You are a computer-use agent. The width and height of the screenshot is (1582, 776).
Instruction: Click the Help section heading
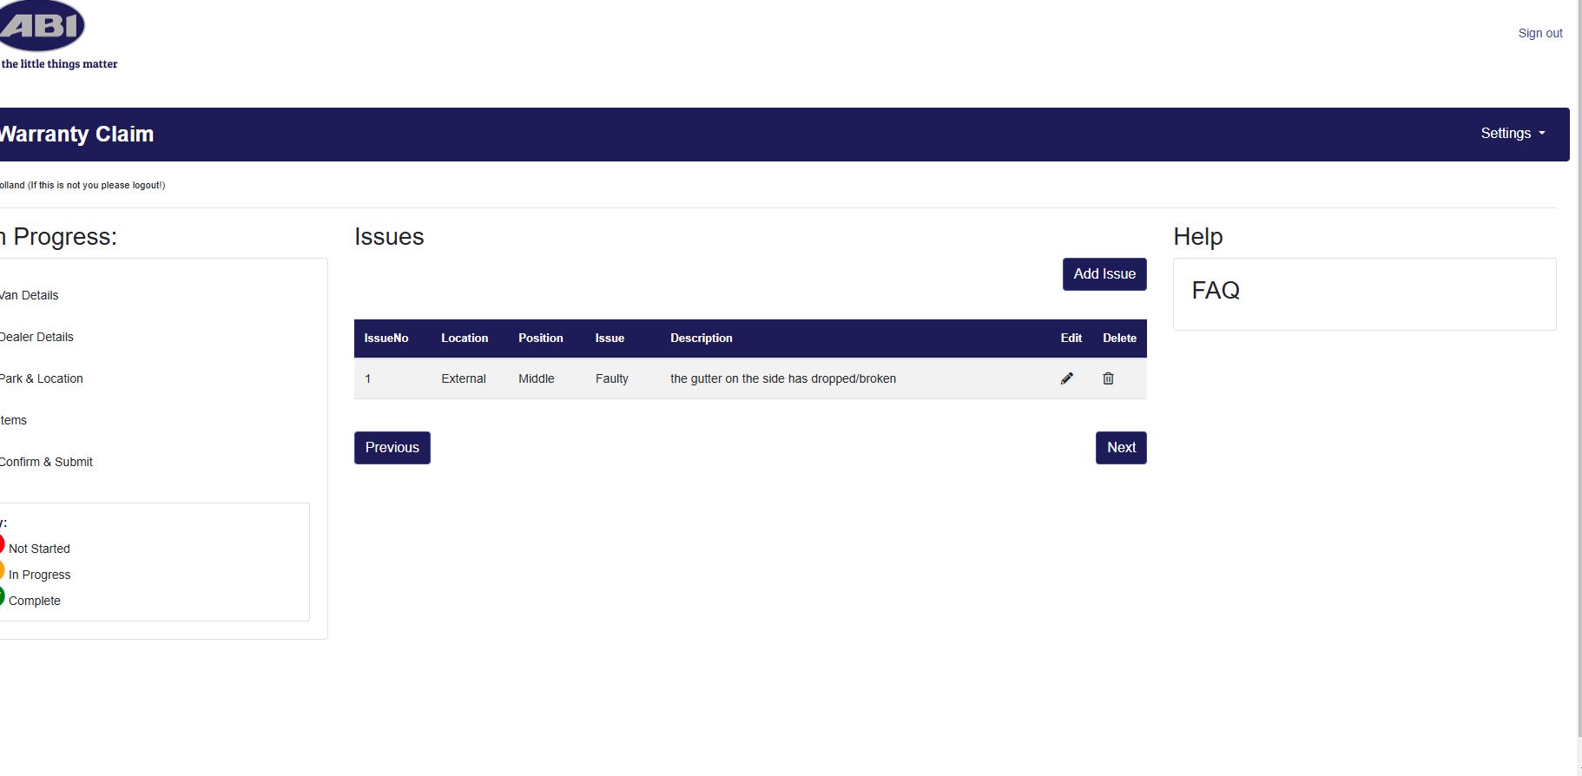(x=1198, y=236)
